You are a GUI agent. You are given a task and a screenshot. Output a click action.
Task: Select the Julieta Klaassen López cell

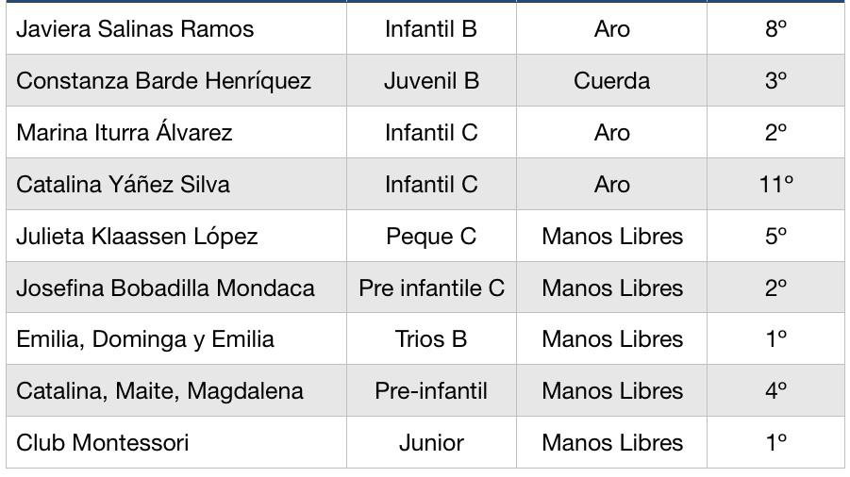176,236
